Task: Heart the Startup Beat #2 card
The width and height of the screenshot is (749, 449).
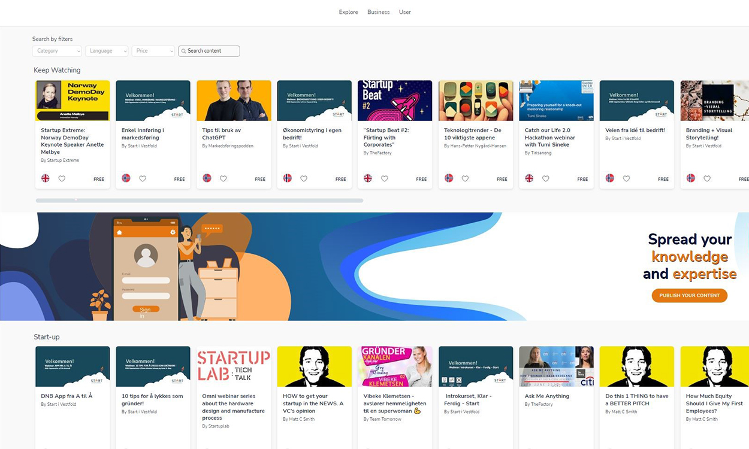Action: [x=384, y=178]
